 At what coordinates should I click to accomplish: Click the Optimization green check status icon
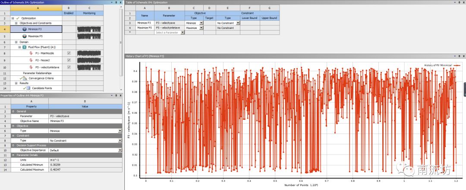point(18,19)
